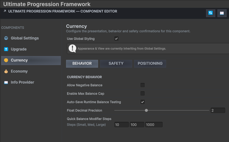Click the 'Appearance & View are currently inheriting' message
The height and width of the screenshot is (142, 229).
[122, 48]
